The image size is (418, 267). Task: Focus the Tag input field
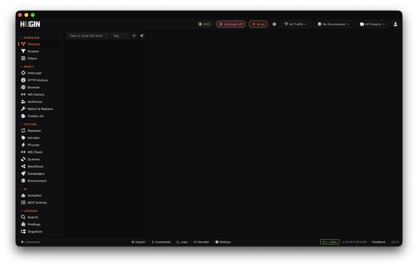[x=120, y=36]
